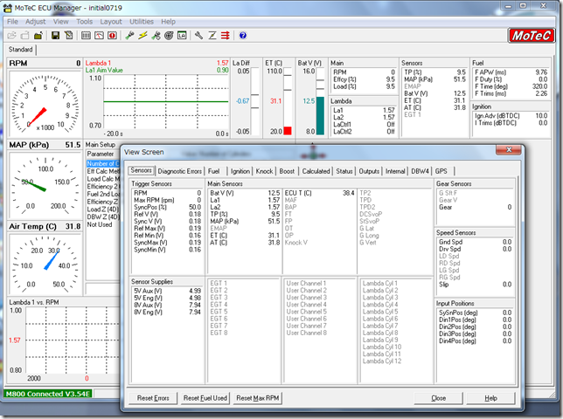Switch to the Diagnostic Errors tab
The height and width of the screenshot is (419, 563).
tap(179, 171)
